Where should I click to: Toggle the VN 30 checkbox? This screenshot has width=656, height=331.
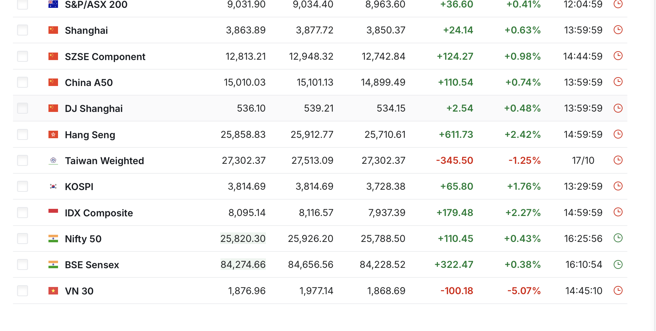[x=23, y=291]
